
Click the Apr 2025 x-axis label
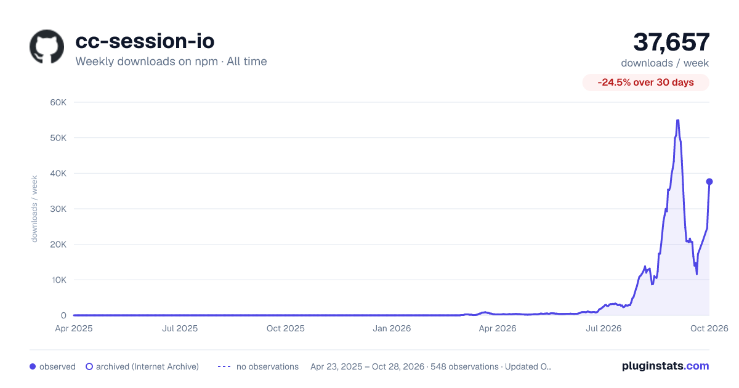(74, 328)
